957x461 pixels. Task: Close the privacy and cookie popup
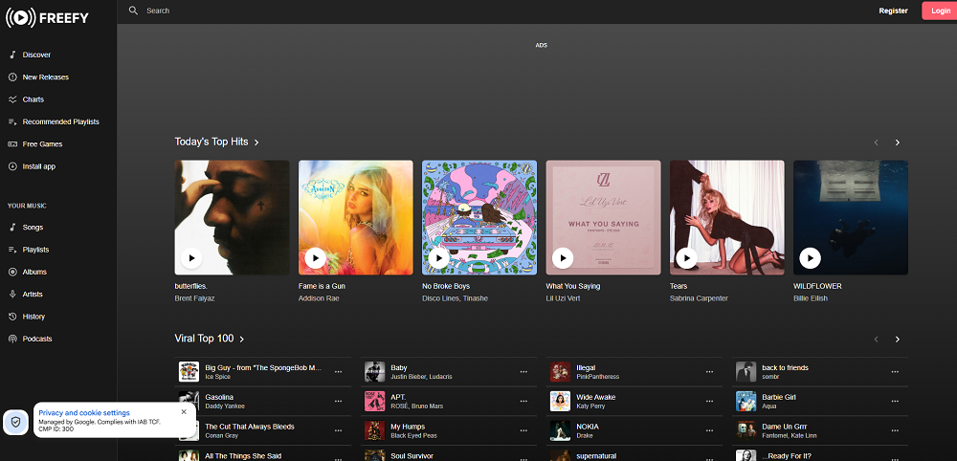pos(184,411)
